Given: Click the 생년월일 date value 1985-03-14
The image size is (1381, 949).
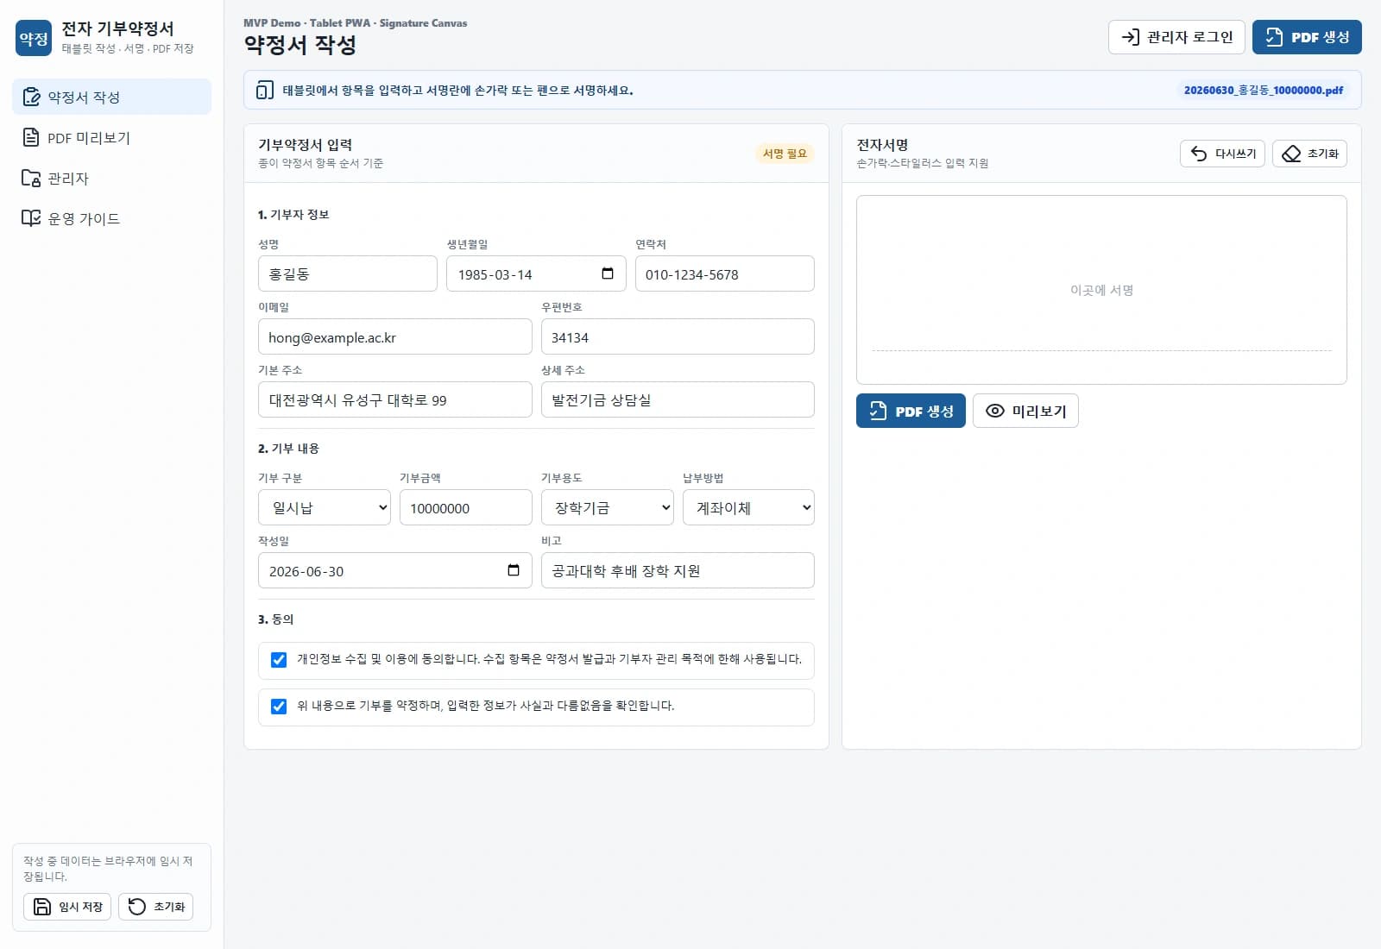Looking at the screenshot, I should coord(495,274).
